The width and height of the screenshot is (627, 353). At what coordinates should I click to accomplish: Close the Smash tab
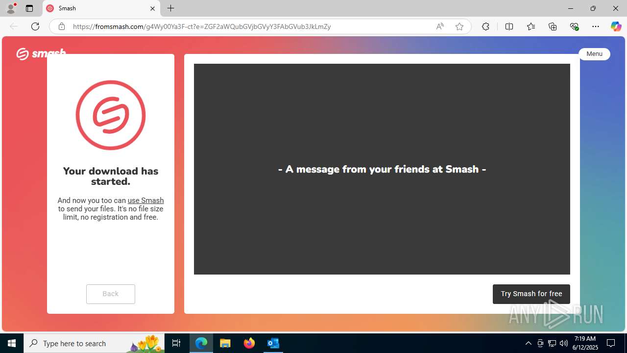[x=152, y=8]
